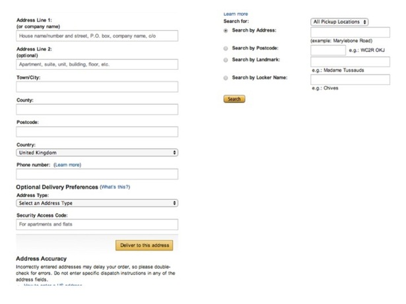
Task: Click the Search by Landmark text field
Action: 351,62
